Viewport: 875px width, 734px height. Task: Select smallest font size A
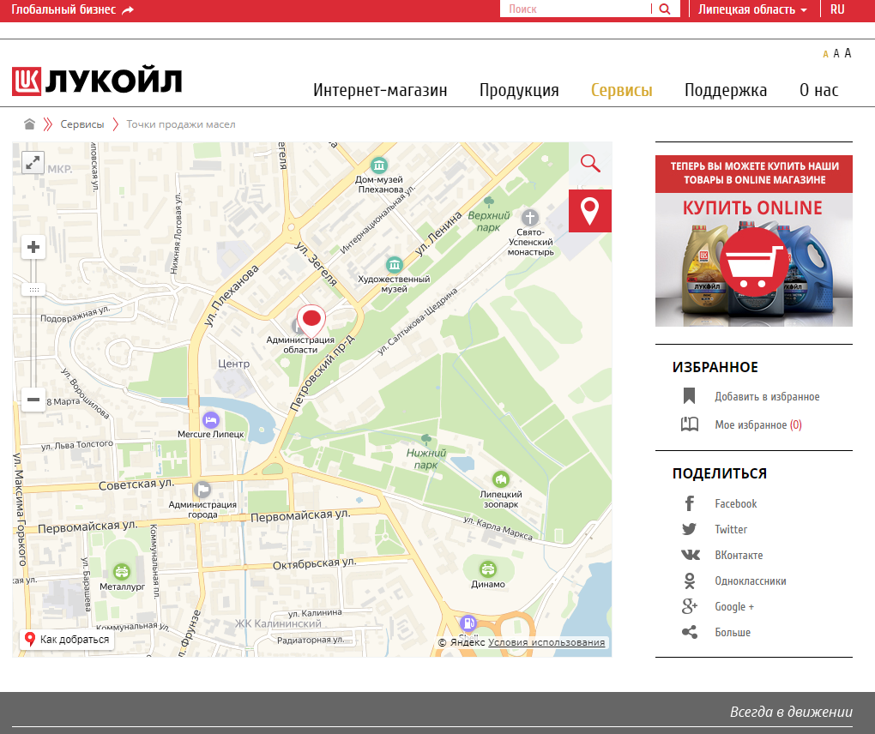(x=825, y=55)
